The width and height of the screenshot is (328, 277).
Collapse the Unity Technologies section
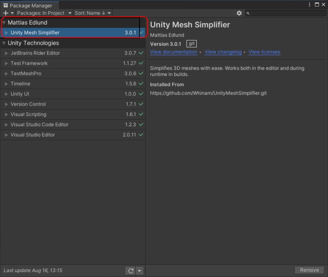coord(3,43)
